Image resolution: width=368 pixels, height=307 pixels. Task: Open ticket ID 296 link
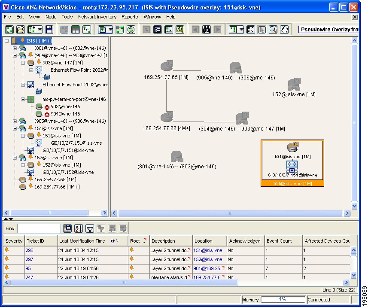coord(29,250)
